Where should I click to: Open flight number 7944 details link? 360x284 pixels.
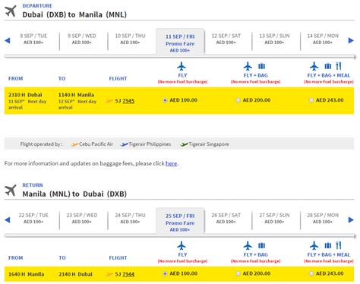[128, 274]
